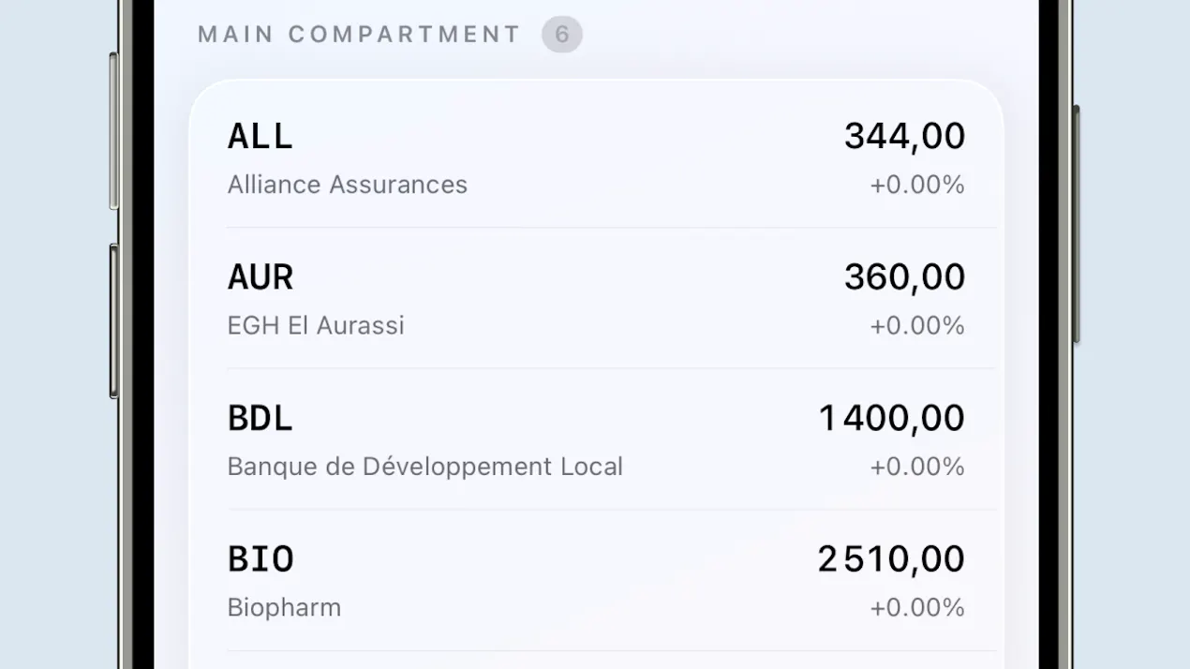Tap the 360,00 price for AUR

[904, 277]
